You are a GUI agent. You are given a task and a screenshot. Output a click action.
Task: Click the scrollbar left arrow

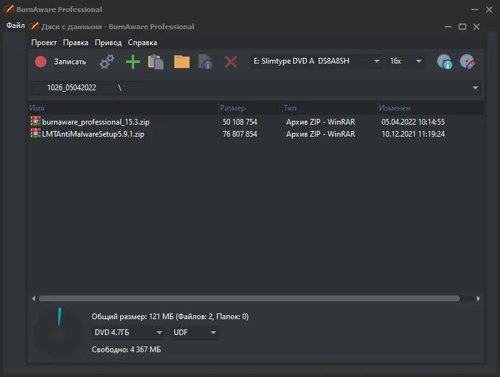pos(34,299)
